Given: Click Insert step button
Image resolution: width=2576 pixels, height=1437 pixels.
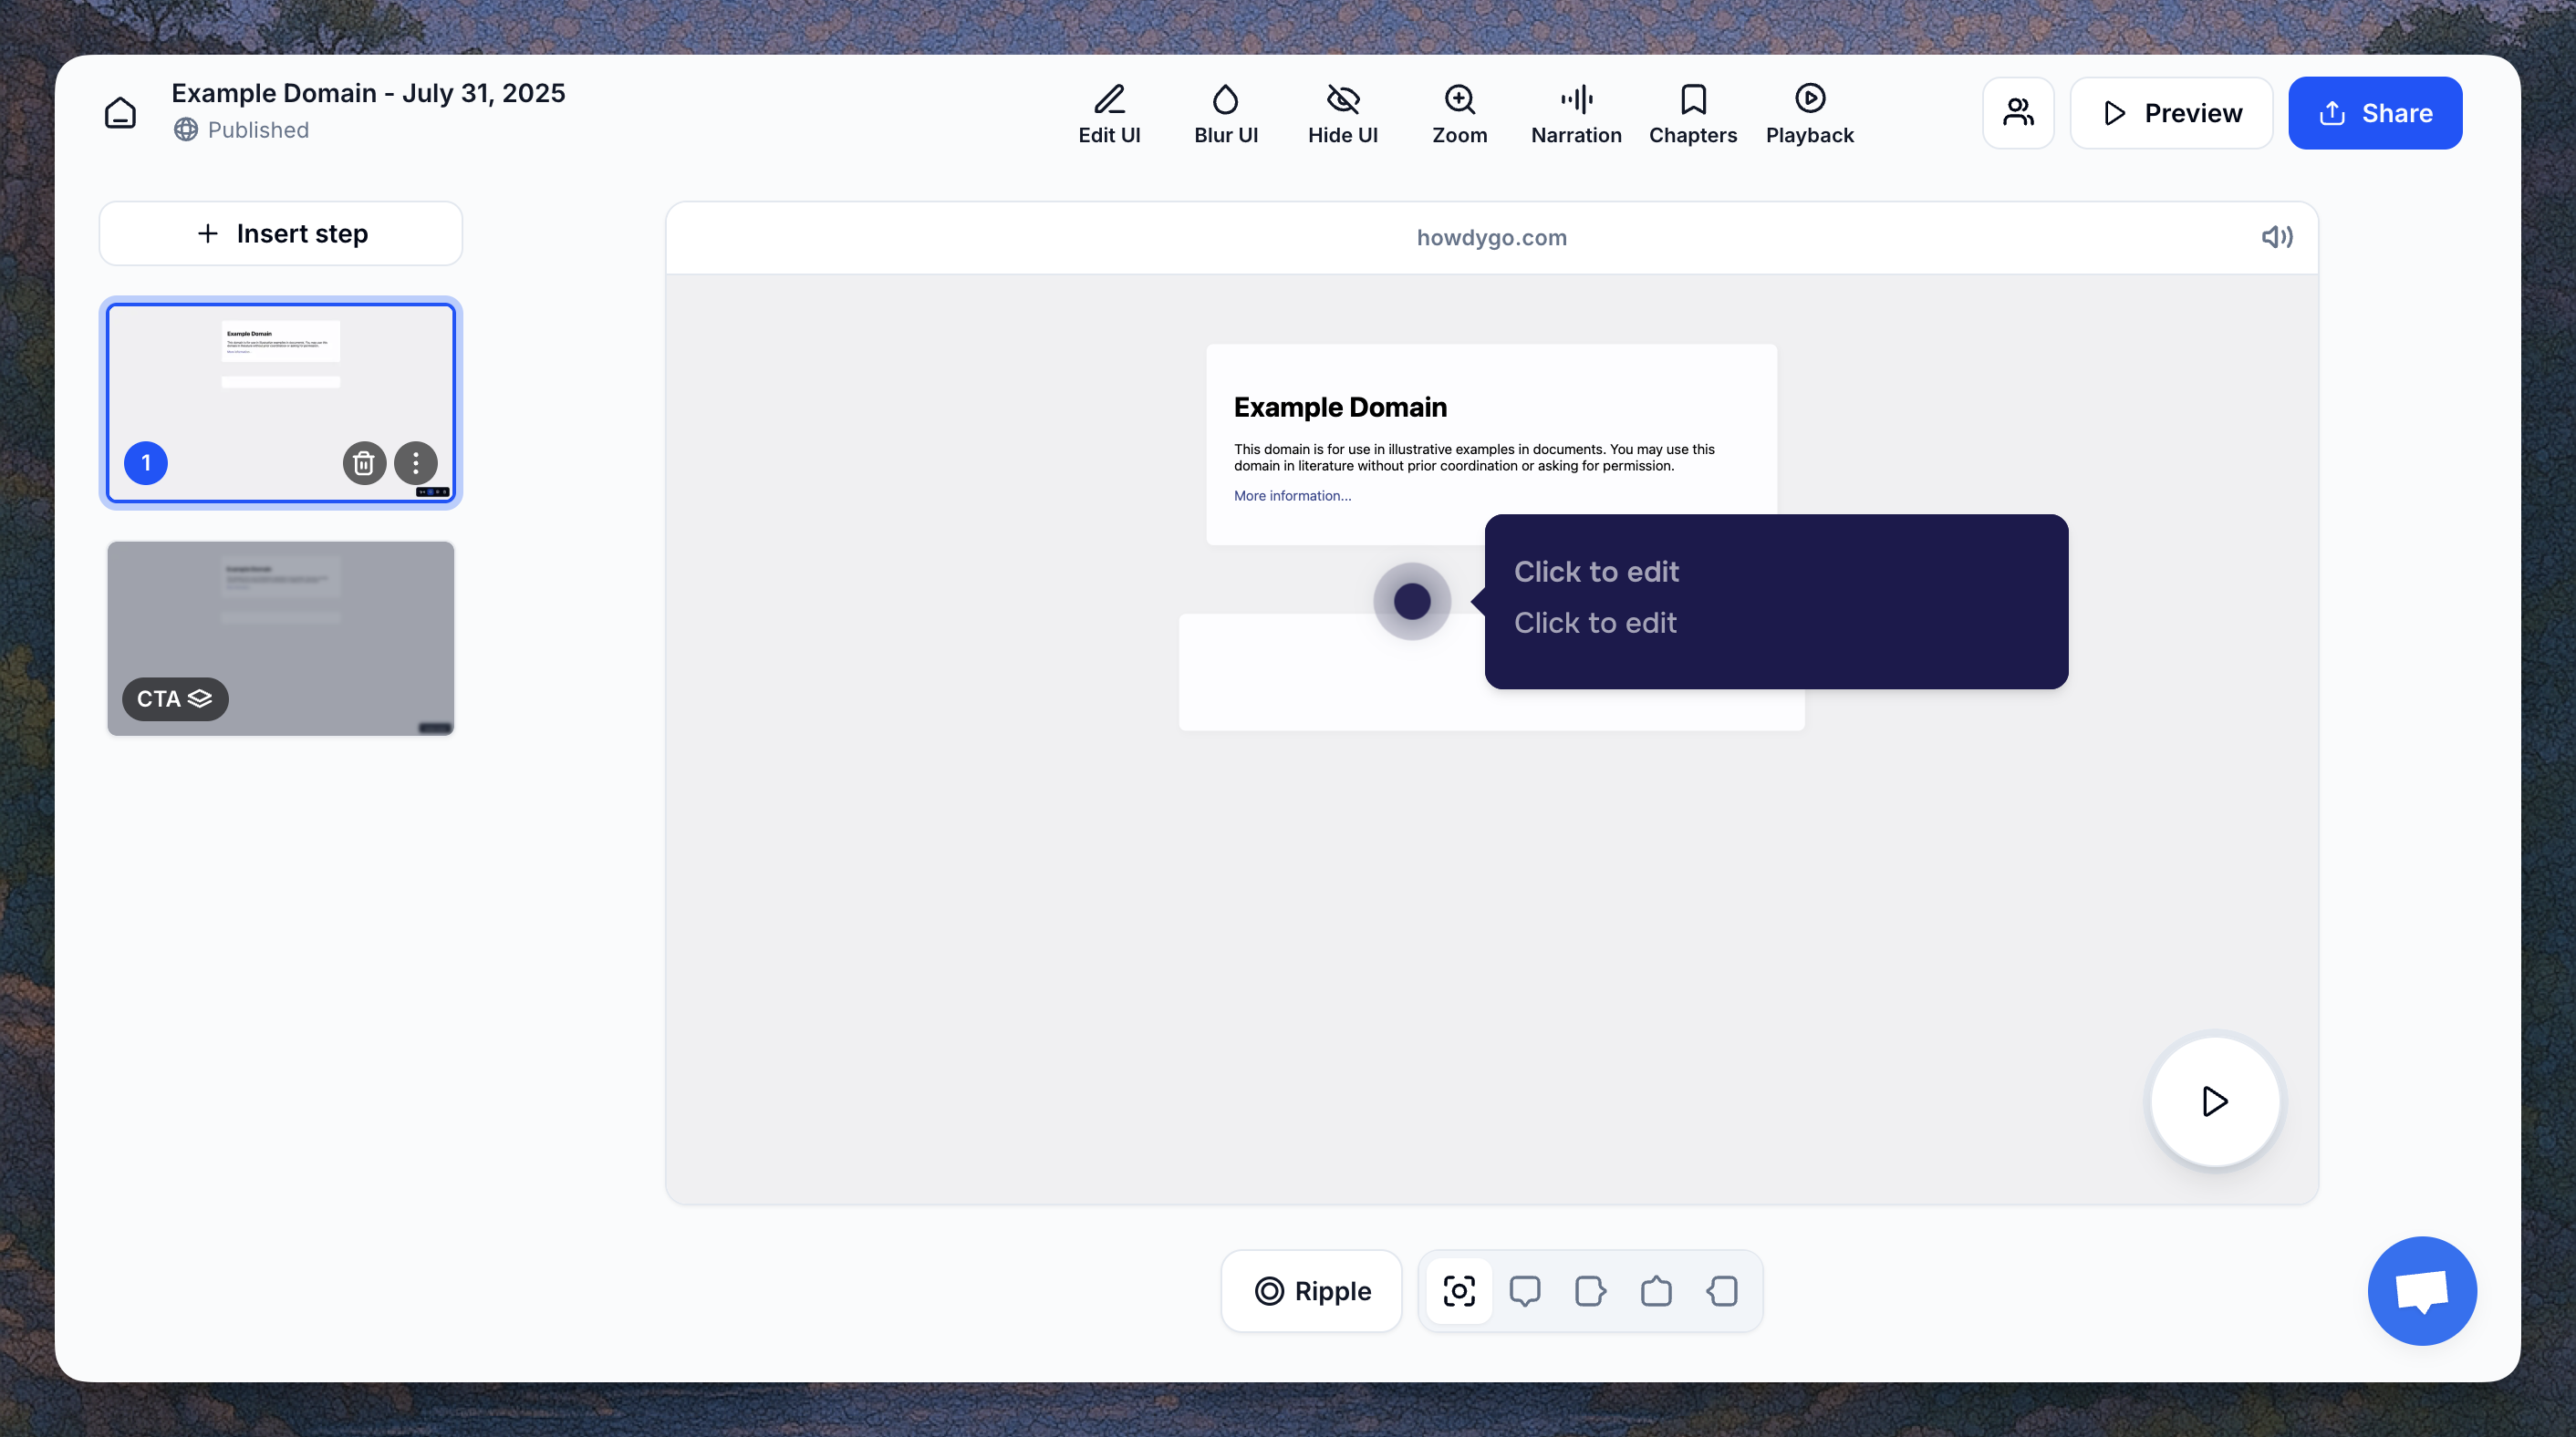Looking at the screenshot, I should pyautogui.click(x=281, y=233).
